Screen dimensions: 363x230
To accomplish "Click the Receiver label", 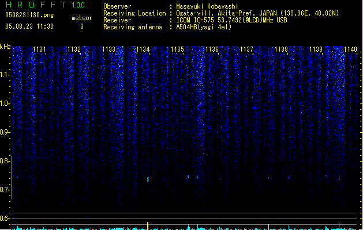I will click(x=117, y=20).
